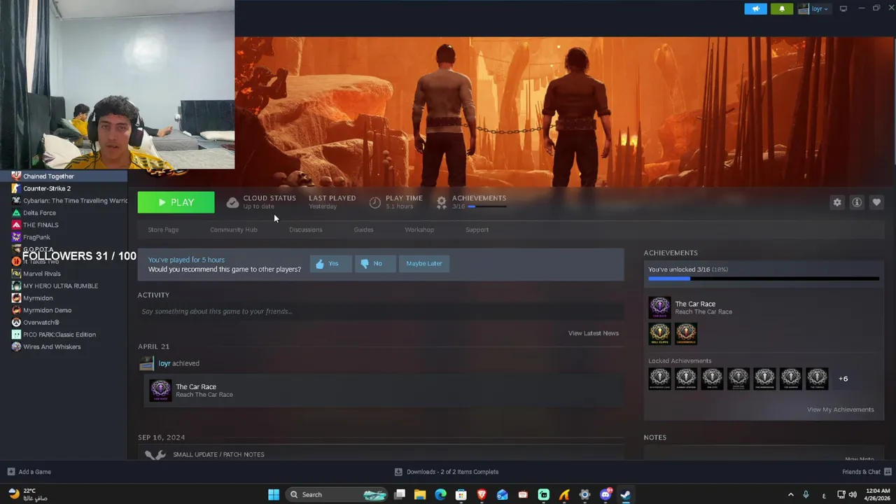Launch Microsoft Edge from the taskbar
The height and width of the screenshot is (504, 896).
point(440,495)
